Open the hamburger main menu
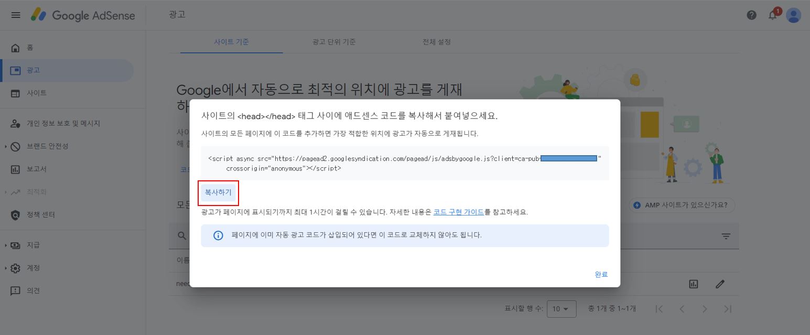810x335 pixels. pyautogui.click(x=16, y=15)
